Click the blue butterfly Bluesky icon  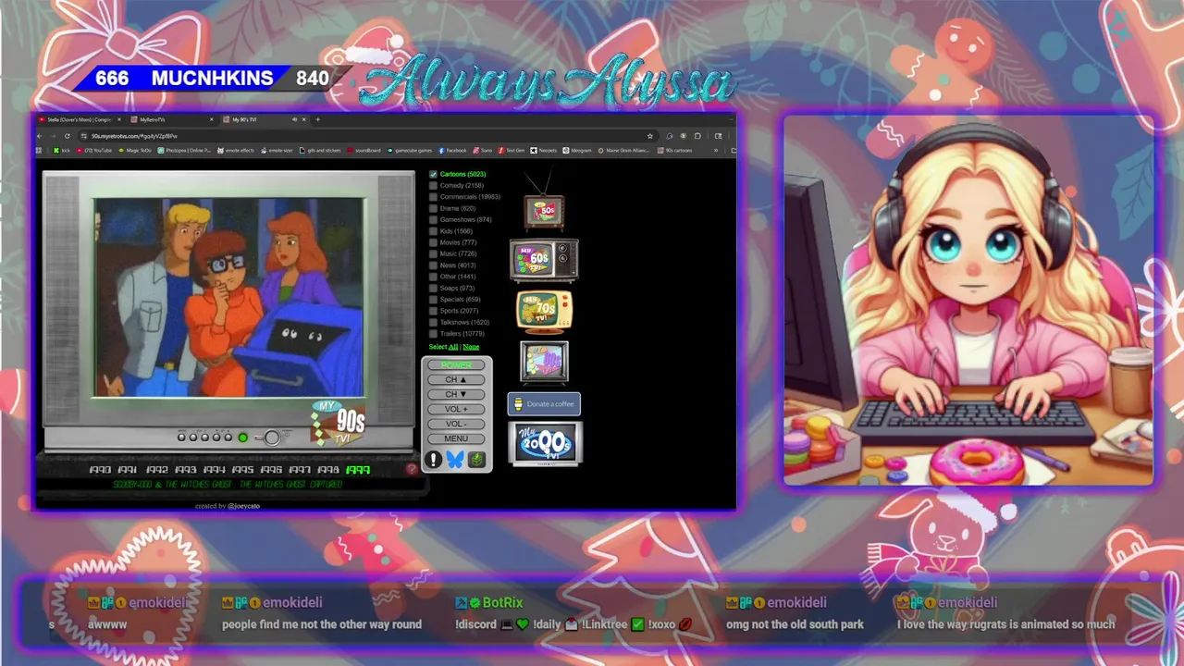(455, 460)
